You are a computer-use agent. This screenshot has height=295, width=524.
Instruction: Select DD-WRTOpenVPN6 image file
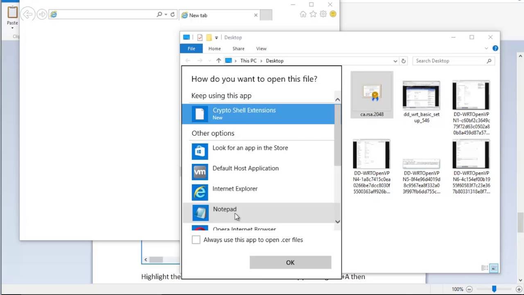pyautogui.click(x=471, y=167)
